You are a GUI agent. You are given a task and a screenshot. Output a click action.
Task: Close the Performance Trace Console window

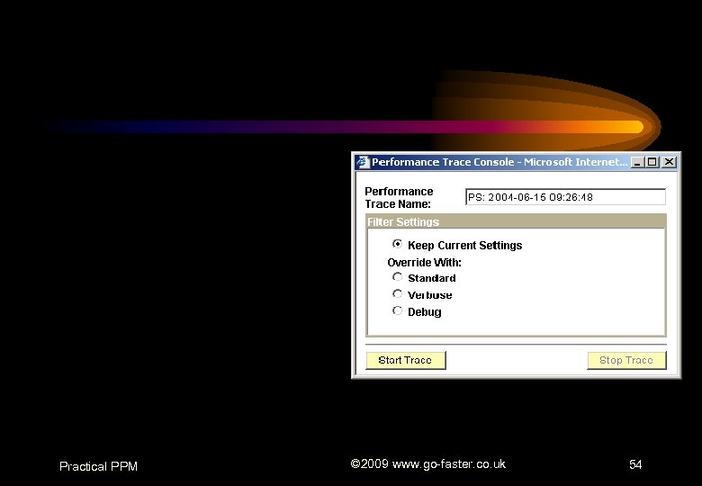(669, 162)
